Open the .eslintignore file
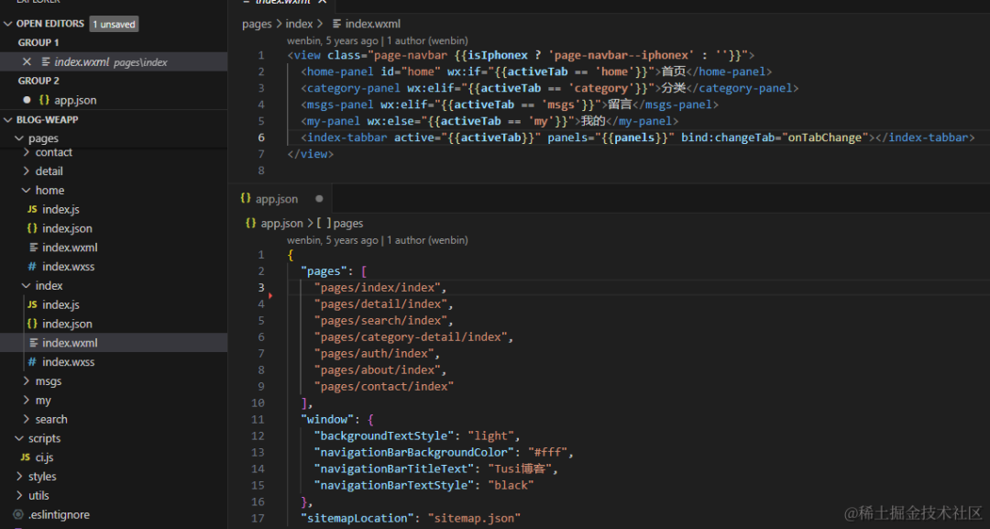 click(x=59, y=514)
